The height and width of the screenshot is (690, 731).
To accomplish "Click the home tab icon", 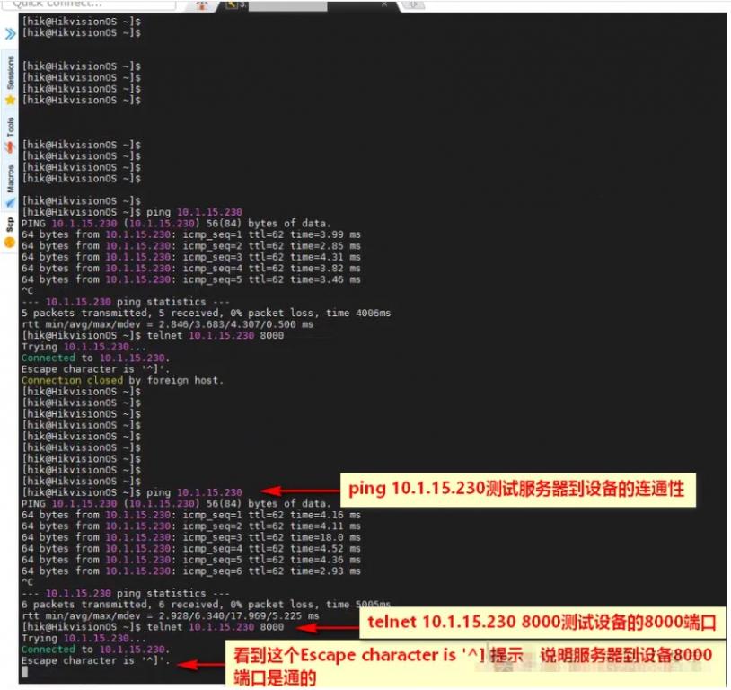I will (202, 5).
